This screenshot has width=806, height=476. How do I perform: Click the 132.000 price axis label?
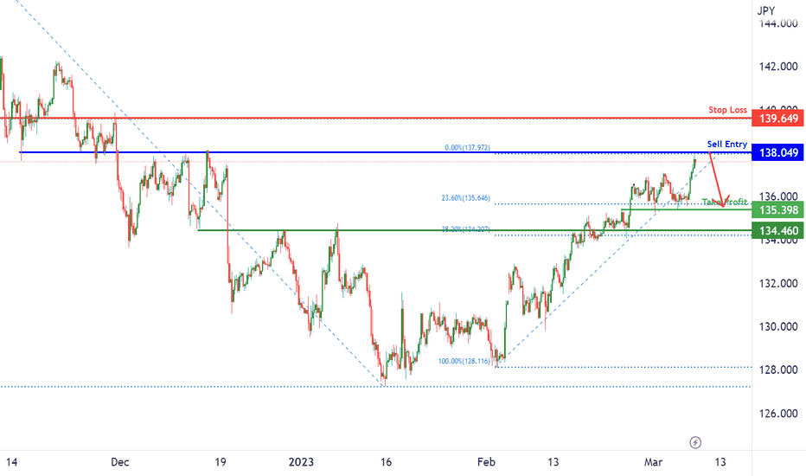tap(778, 284)
